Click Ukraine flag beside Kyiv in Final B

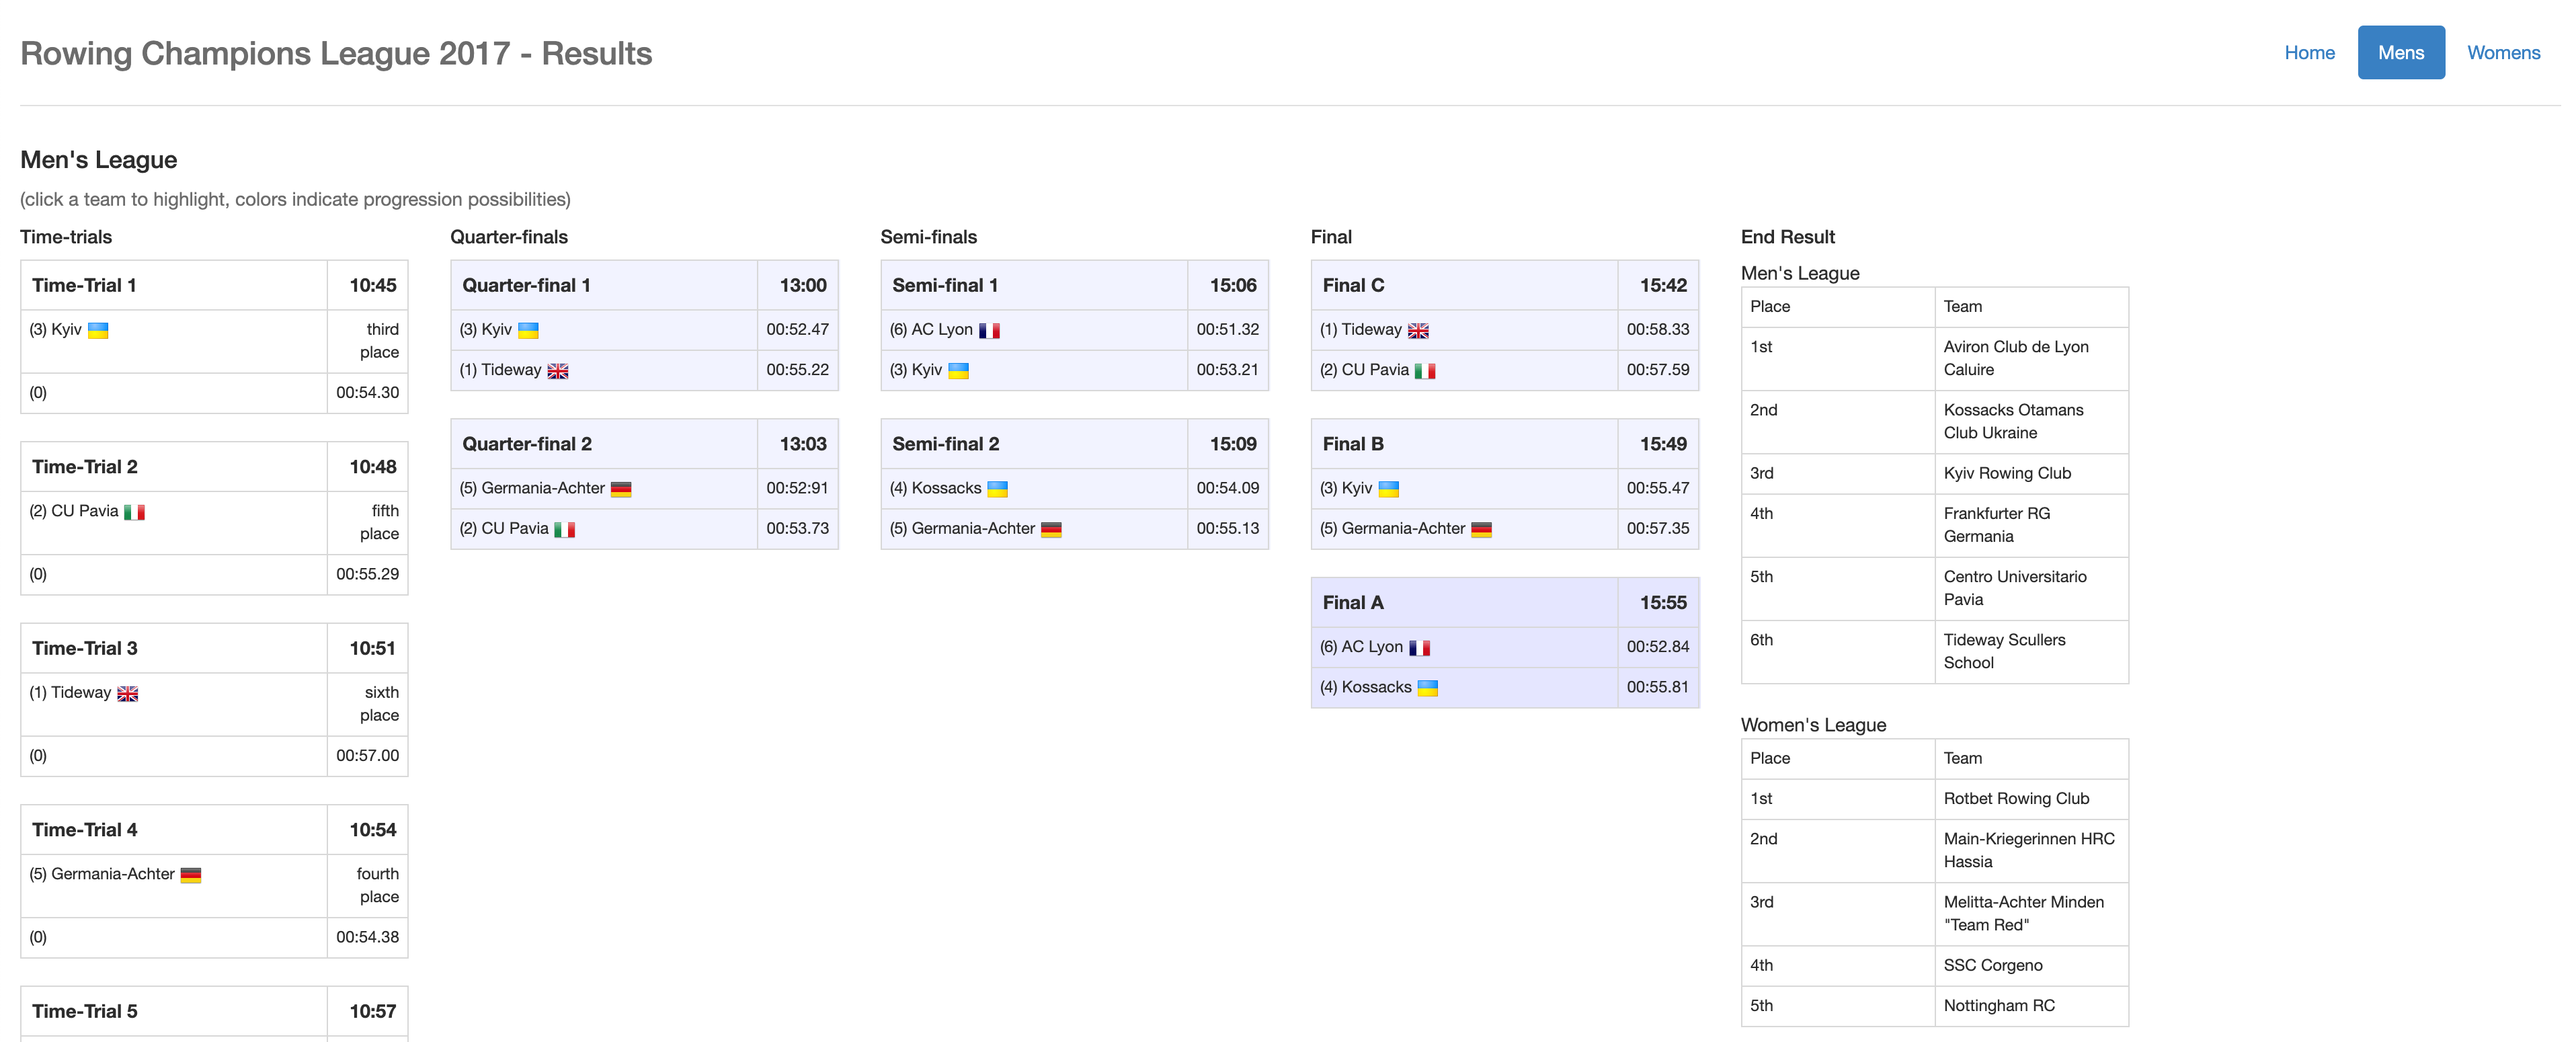click(x=1389, y=489)
